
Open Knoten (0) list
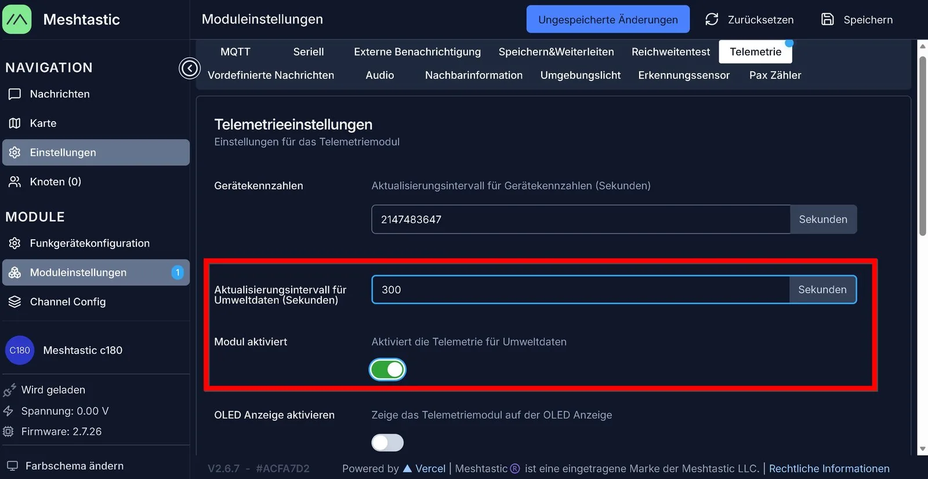click(x=96, y=181)
